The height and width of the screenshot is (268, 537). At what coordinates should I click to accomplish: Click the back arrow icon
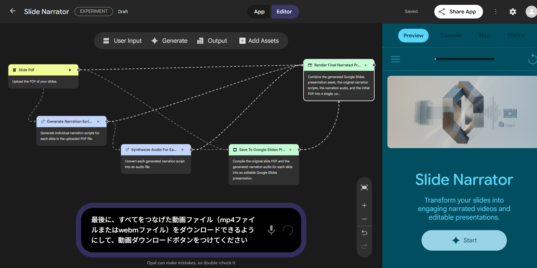click(x=13, y=11)
